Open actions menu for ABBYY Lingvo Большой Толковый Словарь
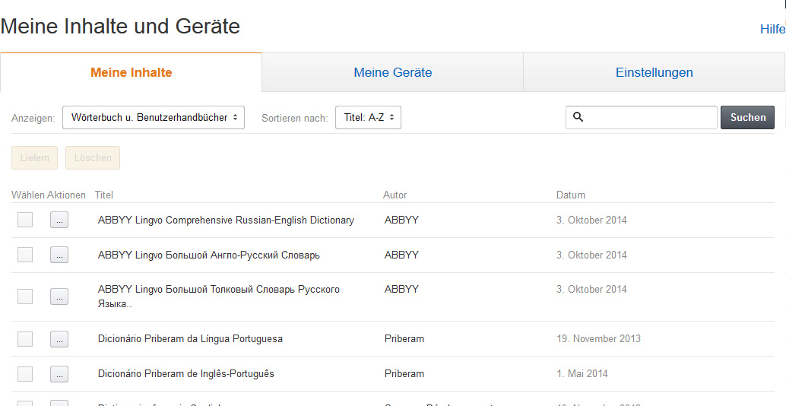The height and width of the screenshot is (406, 786). click(59, 297)
